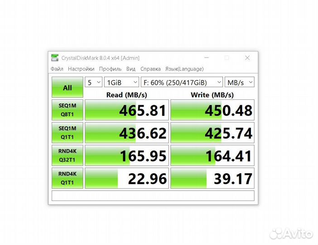Open the Справка menu

[150, 69]
